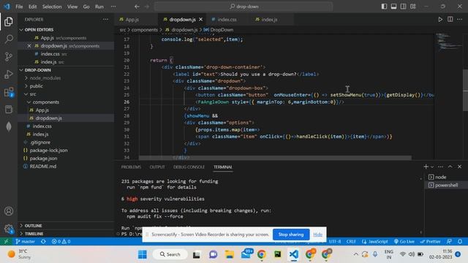Start Go Live server from status bar

(x=404, y=242)
